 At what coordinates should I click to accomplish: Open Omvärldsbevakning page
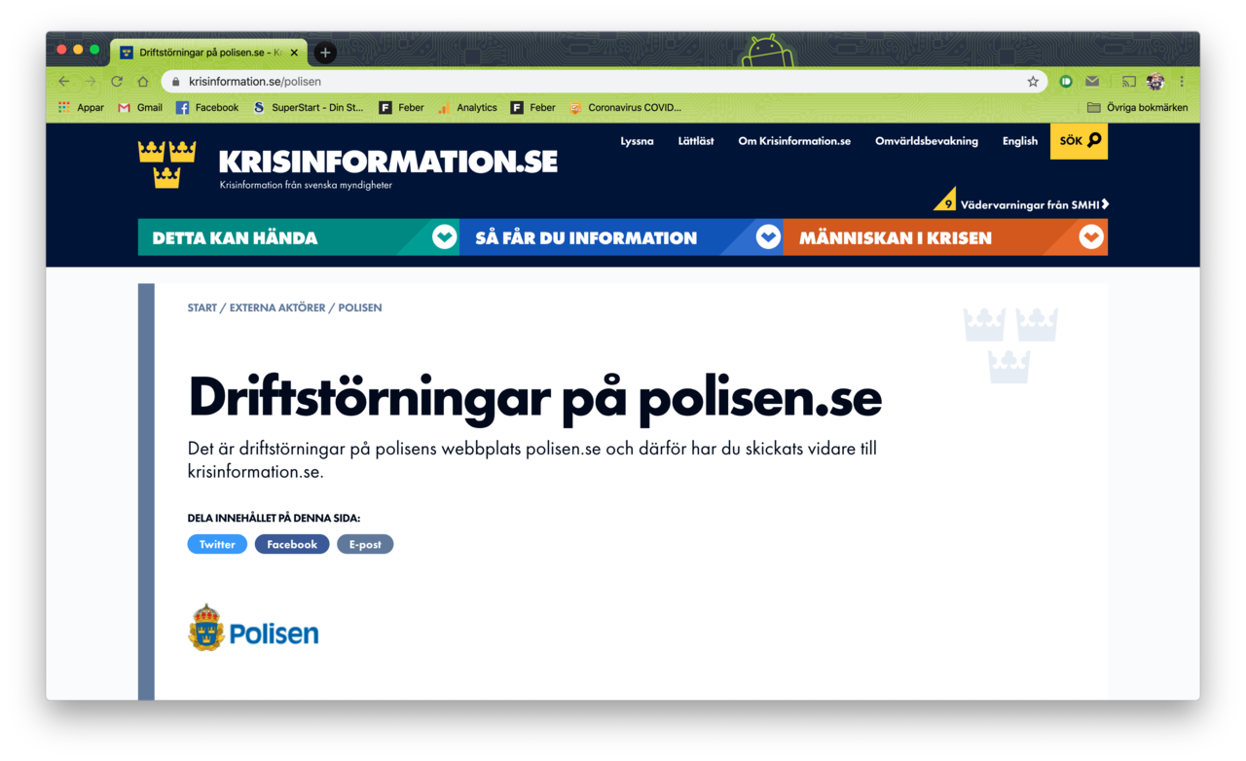pos(927,141)
